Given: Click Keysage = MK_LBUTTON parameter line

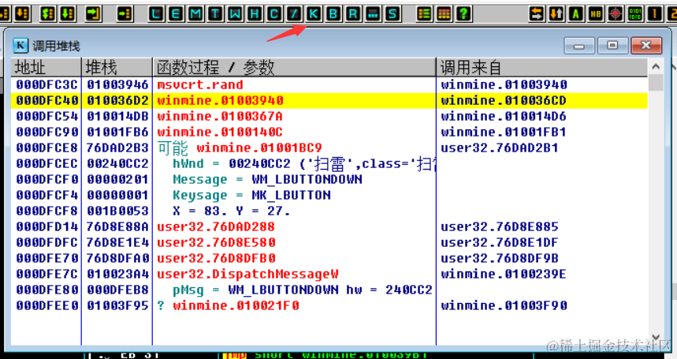Looking at the screenshot, I should [x=251, y=195].
